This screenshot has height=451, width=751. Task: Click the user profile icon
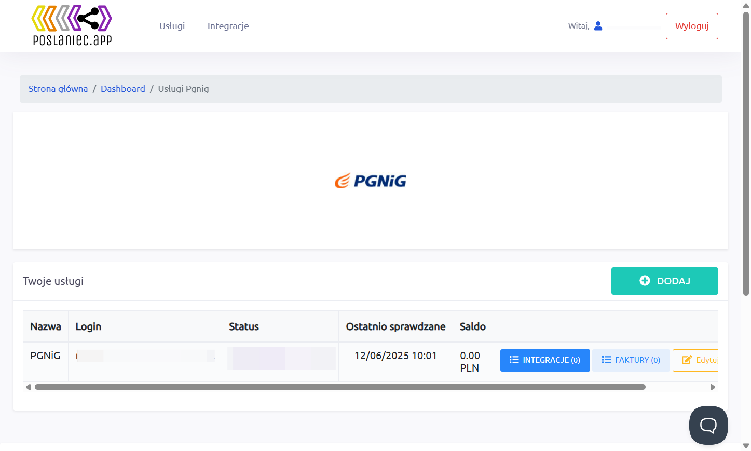[598, 26]
